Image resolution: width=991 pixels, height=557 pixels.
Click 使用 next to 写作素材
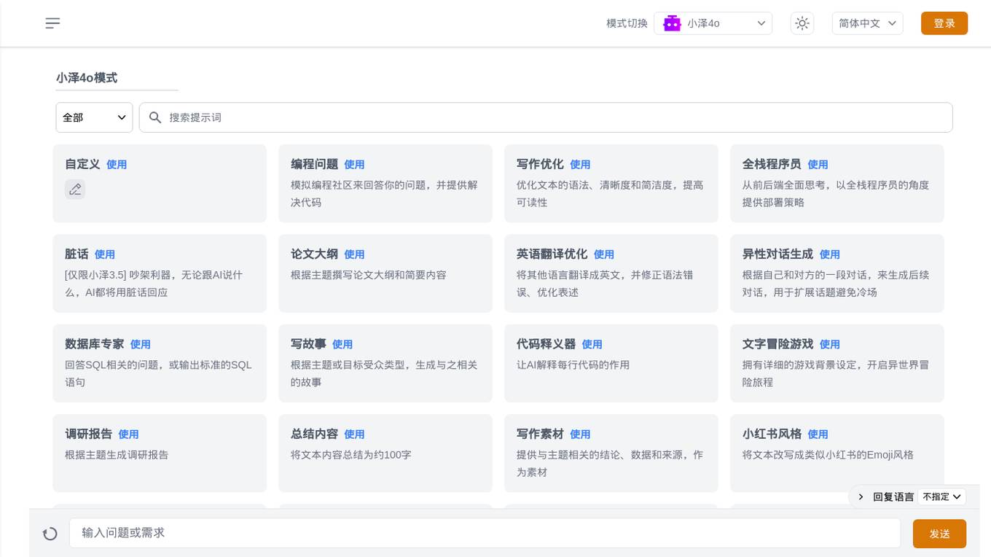point(580,434)
